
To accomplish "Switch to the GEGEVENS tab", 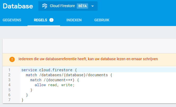I will coord(12,20).
